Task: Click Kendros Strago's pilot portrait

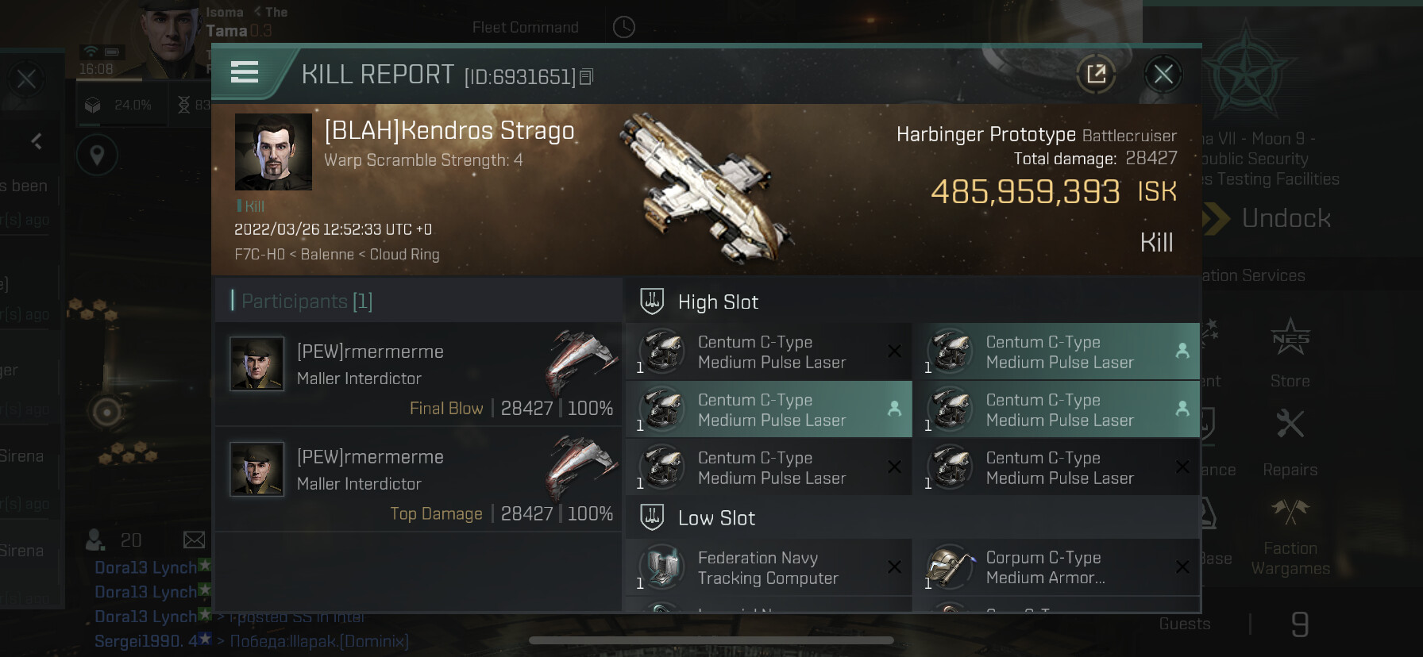Action: click(x=273, y=152)
